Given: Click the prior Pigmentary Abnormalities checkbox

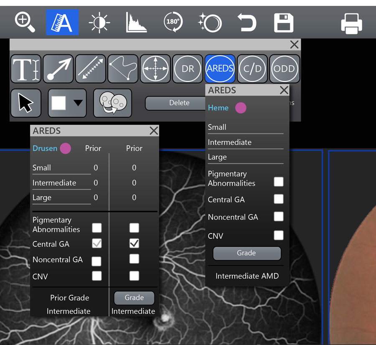Looking at the screenshot, I should click(x=97, y=228).
